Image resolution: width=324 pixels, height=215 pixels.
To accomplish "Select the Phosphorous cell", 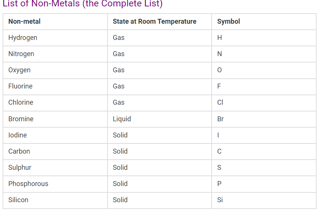I will point(28,184).
